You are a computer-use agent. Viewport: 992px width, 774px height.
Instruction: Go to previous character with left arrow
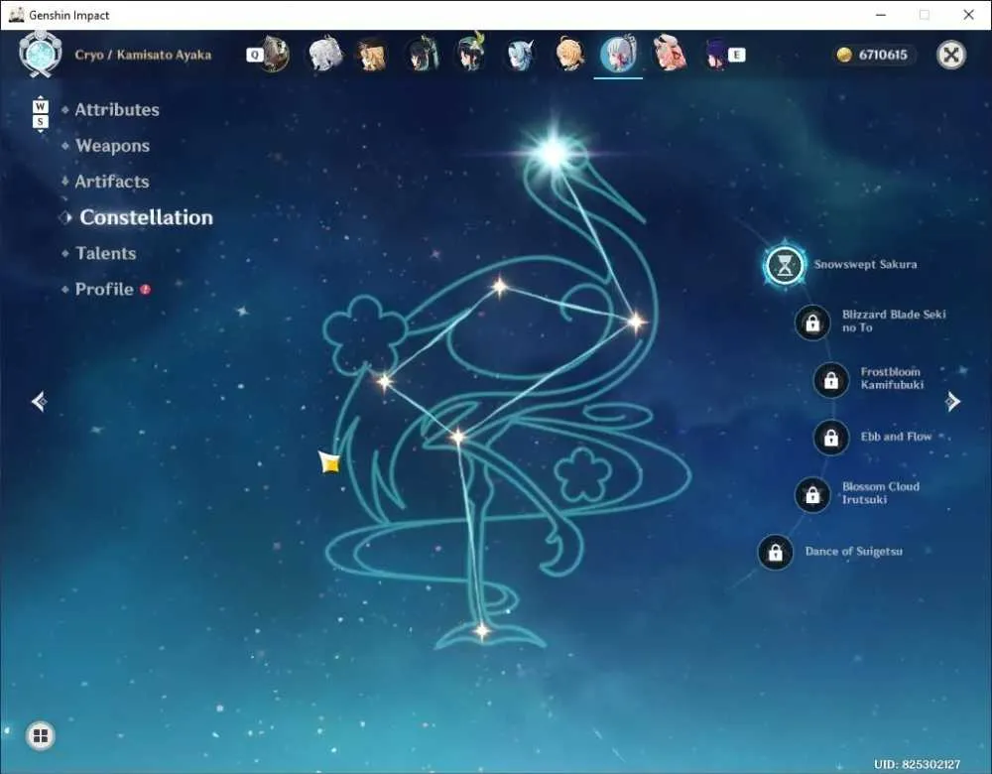(x=40, y=401)
